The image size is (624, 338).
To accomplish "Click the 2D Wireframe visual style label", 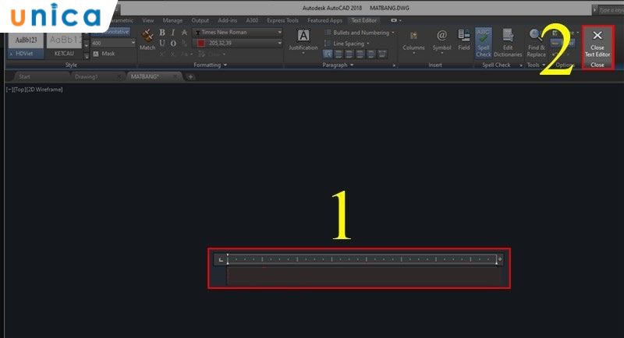I will click(44, 90).
